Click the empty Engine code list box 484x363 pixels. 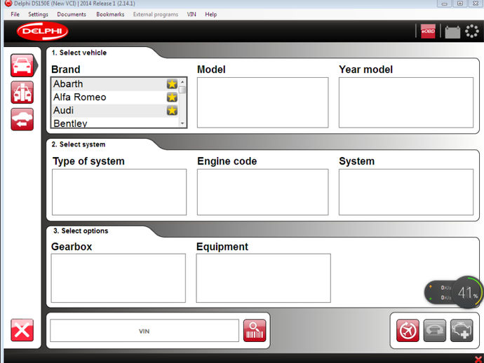262,192
